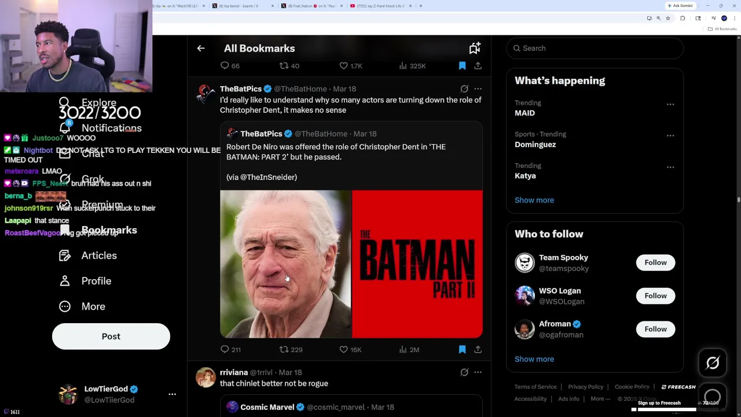
Task: Open the browser extensions puzzle icon
Action: pos(683,19)
